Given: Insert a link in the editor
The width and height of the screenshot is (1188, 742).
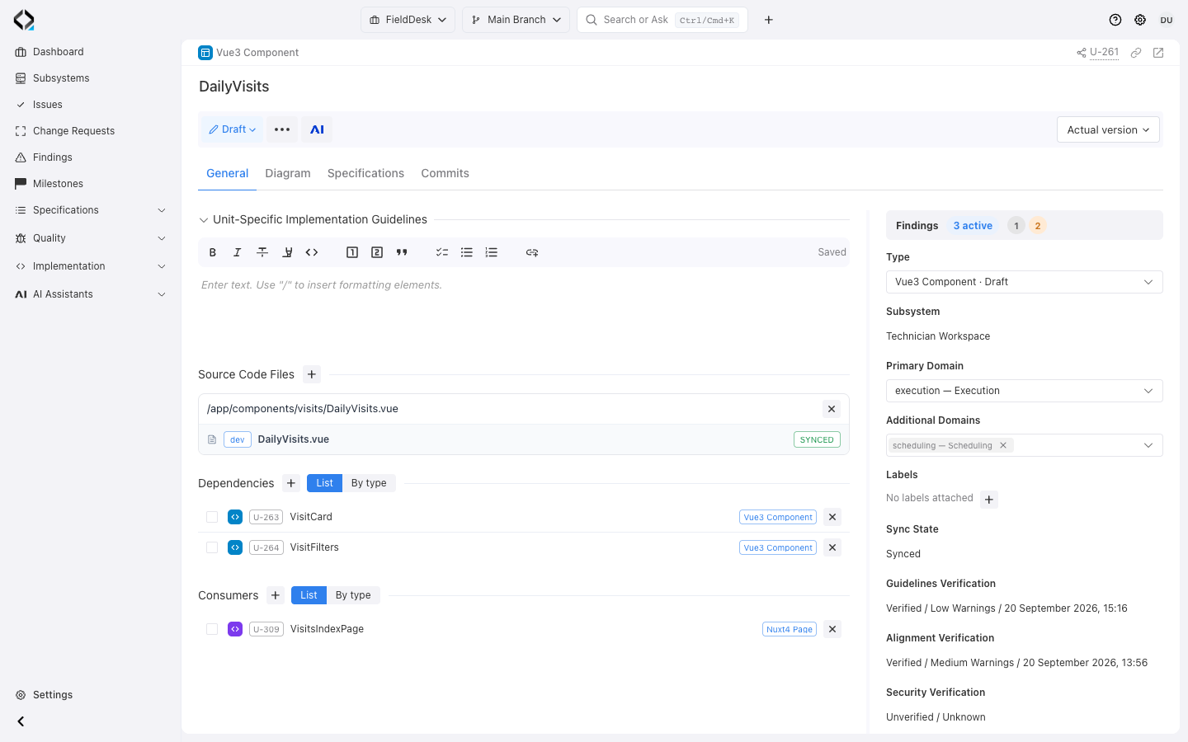Looking at the screenshot, I should coord(532,252).
